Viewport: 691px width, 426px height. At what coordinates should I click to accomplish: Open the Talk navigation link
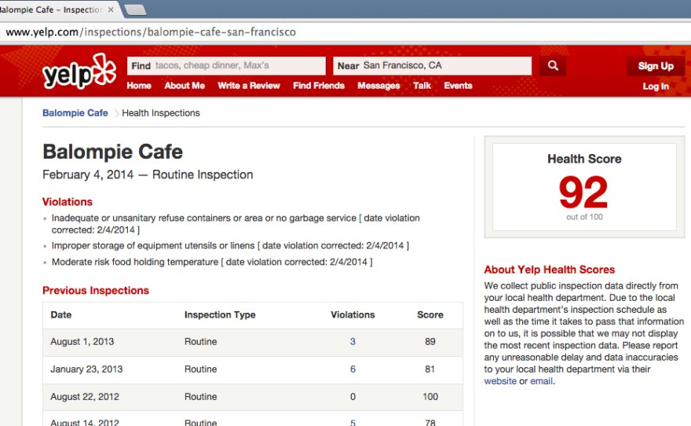(422, 86)
